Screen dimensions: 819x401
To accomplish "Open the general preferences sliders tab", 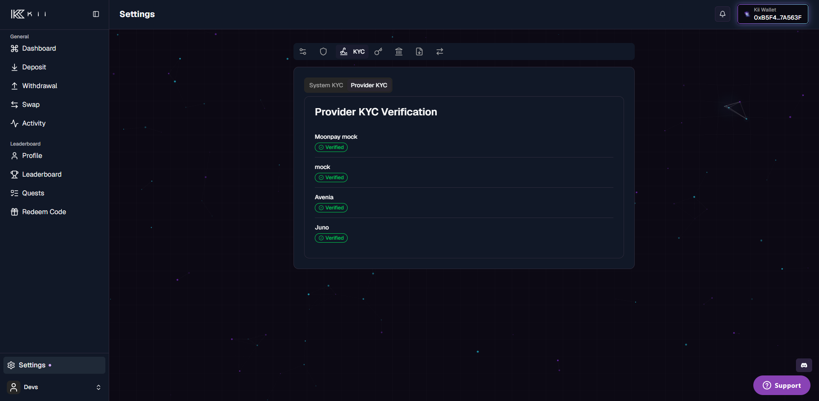I will (x=303, y=52).
